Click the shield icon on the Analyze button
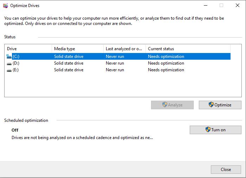This screenshot has width=246, height=178. [x=165, y=105]
